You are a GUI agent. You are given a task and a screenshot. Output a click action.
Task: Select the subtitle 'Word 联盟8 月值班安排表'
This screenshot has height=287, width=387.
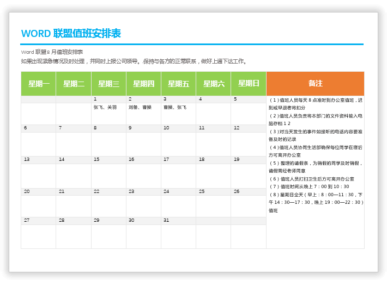point(52,52)
